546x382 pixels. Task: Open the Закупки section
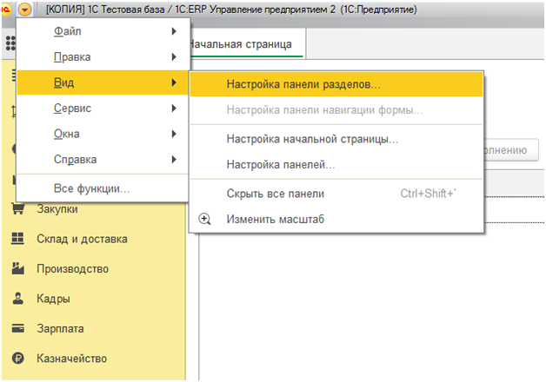57,209
